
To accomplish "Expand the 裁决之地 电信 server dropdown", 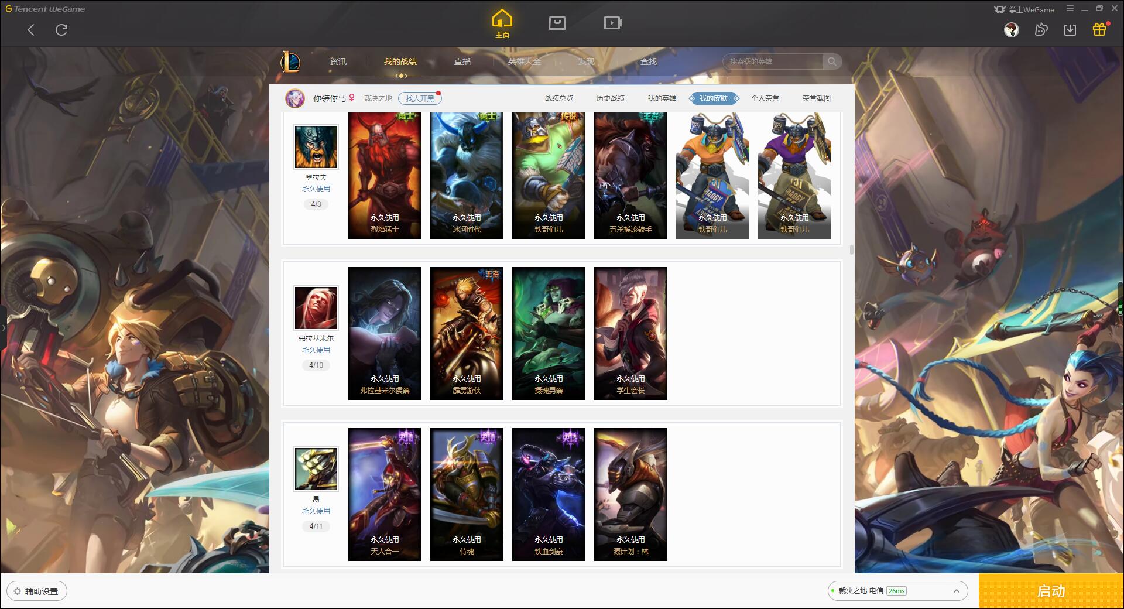I will (898, 591).
